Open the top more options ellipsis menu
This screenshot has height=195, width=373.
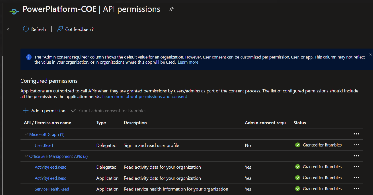pos(182,9)
